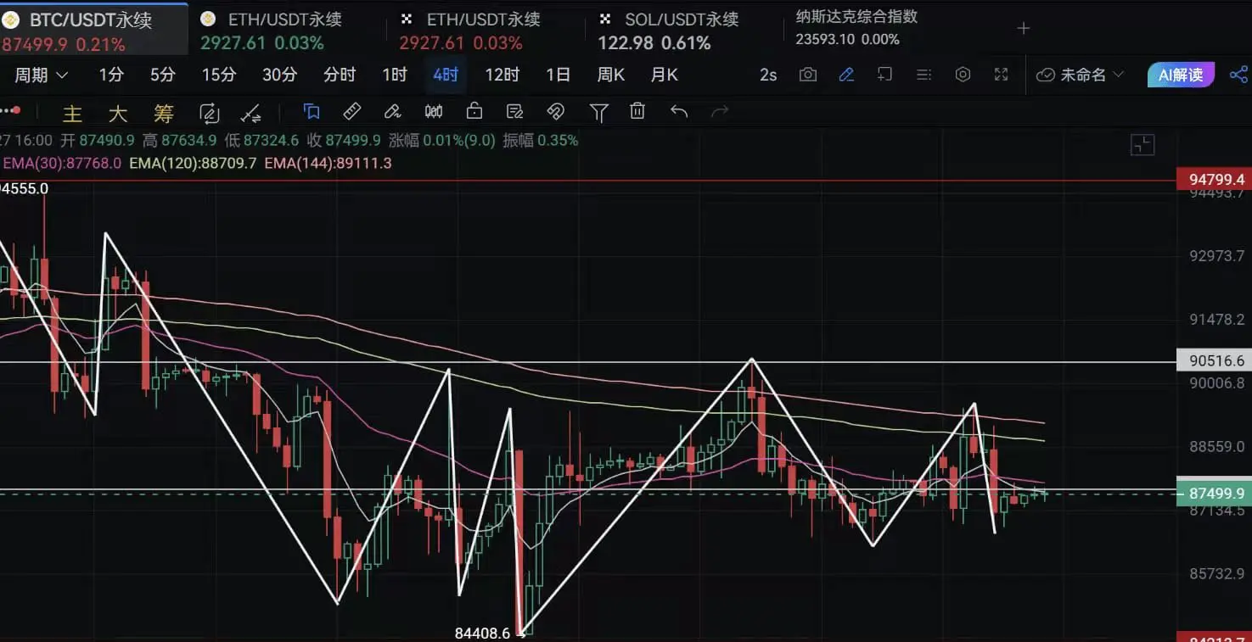Click the line-with-arrows compare icon
Screen dimensions: 1252x642
(250, 113)
